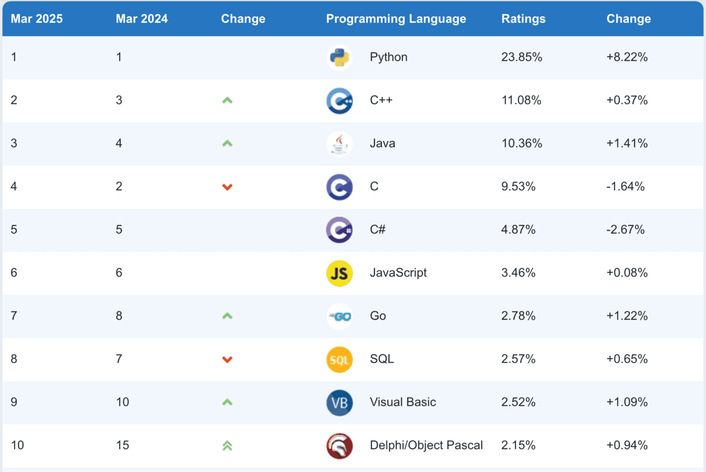
Task: Select the C# logo icon
Action: [x=339, y=230]
